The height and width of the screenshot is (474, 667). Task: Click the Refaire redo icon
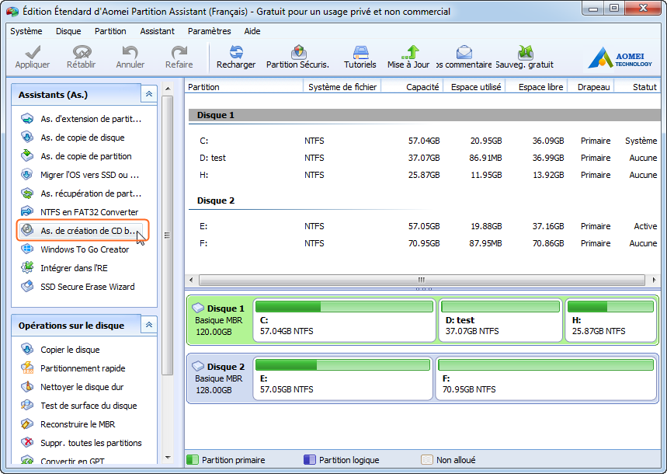click(179, 52)
